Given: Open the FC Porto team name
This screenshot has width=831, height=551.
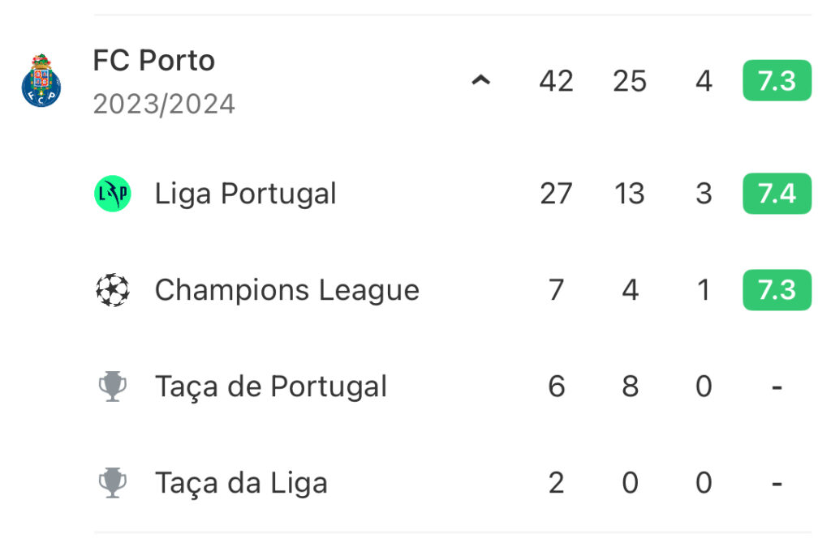Looking at the screenshot, I should [153, 60].
